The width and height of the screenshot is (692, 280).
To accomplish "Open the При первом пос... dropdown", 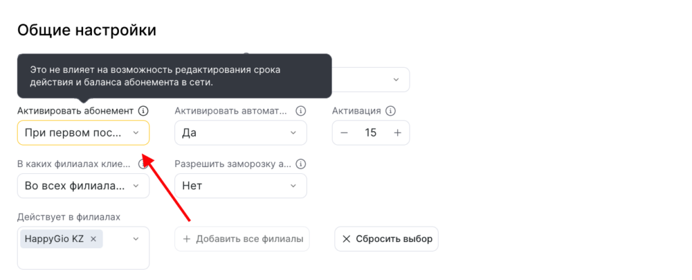I will click(x=83, y=133).
